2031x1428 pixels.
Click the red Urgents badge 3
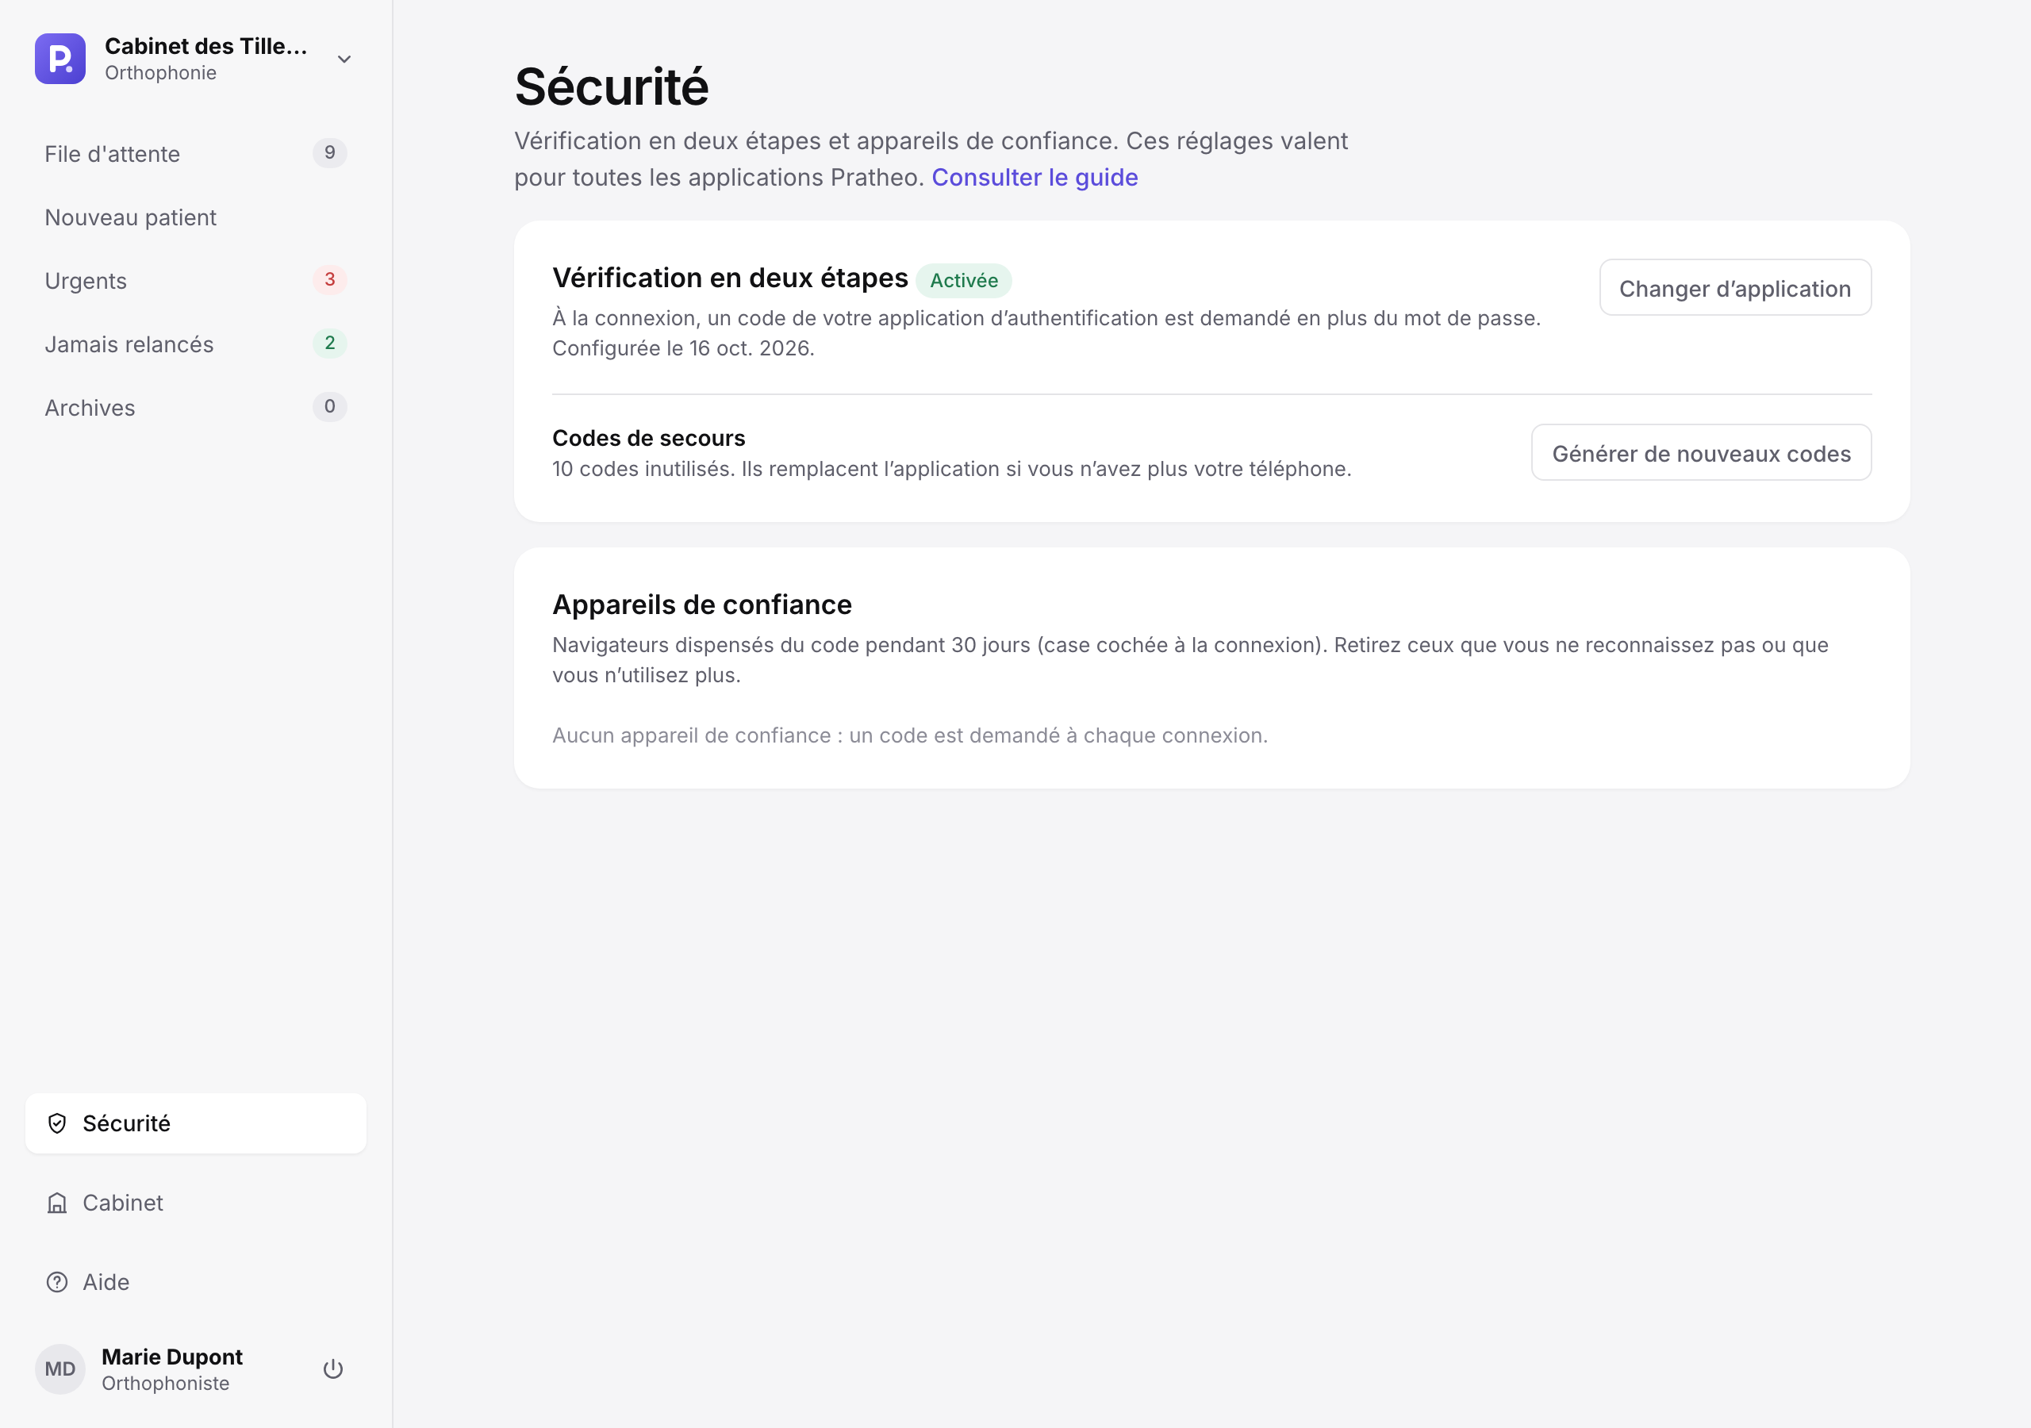click(329, 279)
